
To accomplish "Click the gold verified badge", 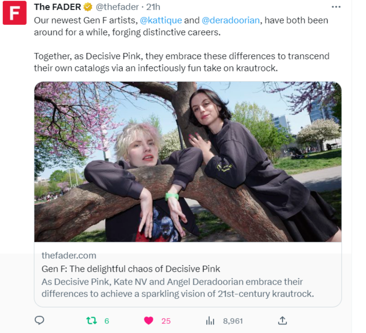I will point(88,7).
